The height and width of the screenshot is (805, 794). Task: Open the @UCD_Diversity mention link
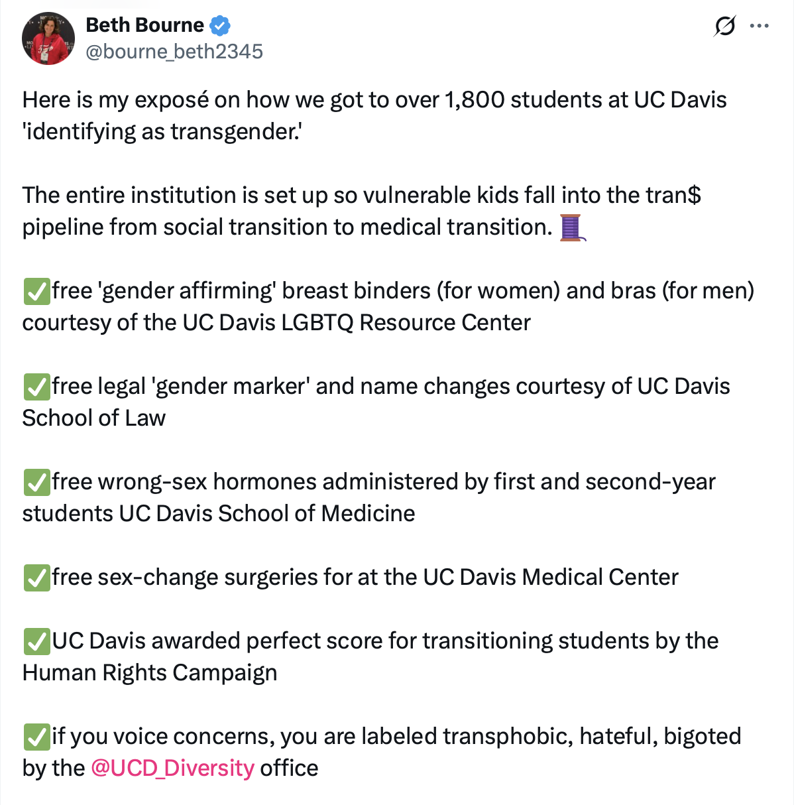(172, 768)
